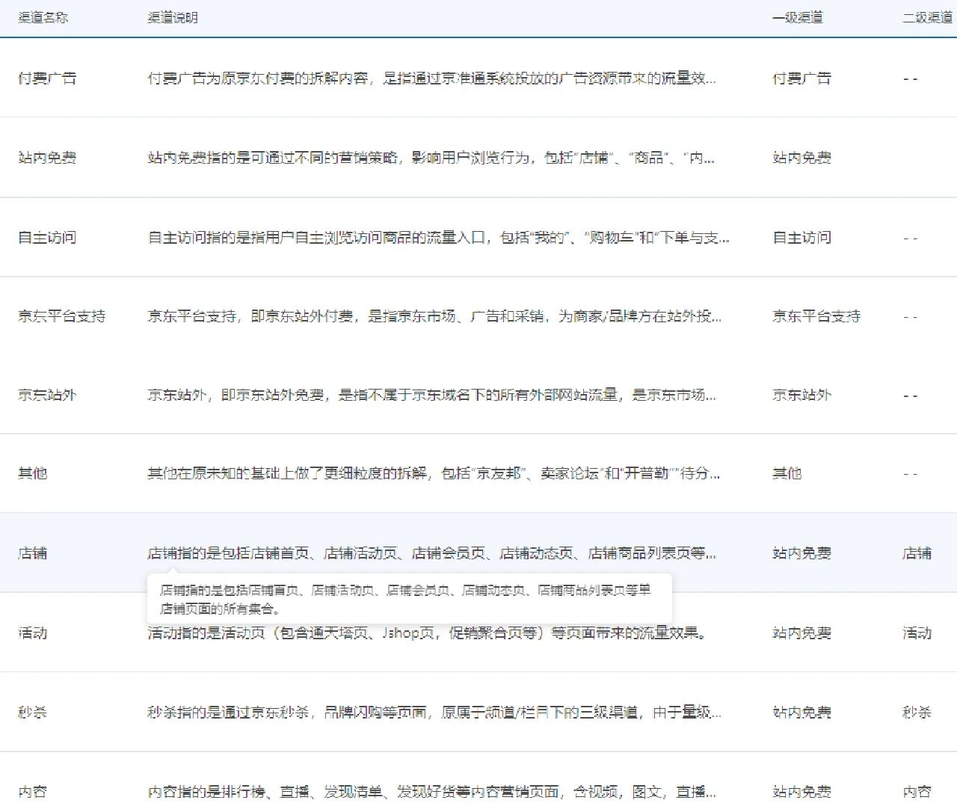The width and height of the screenshot is (957, 812).
Task: Click description starting 站内免费指的是可通过
Action: point(431,158)
